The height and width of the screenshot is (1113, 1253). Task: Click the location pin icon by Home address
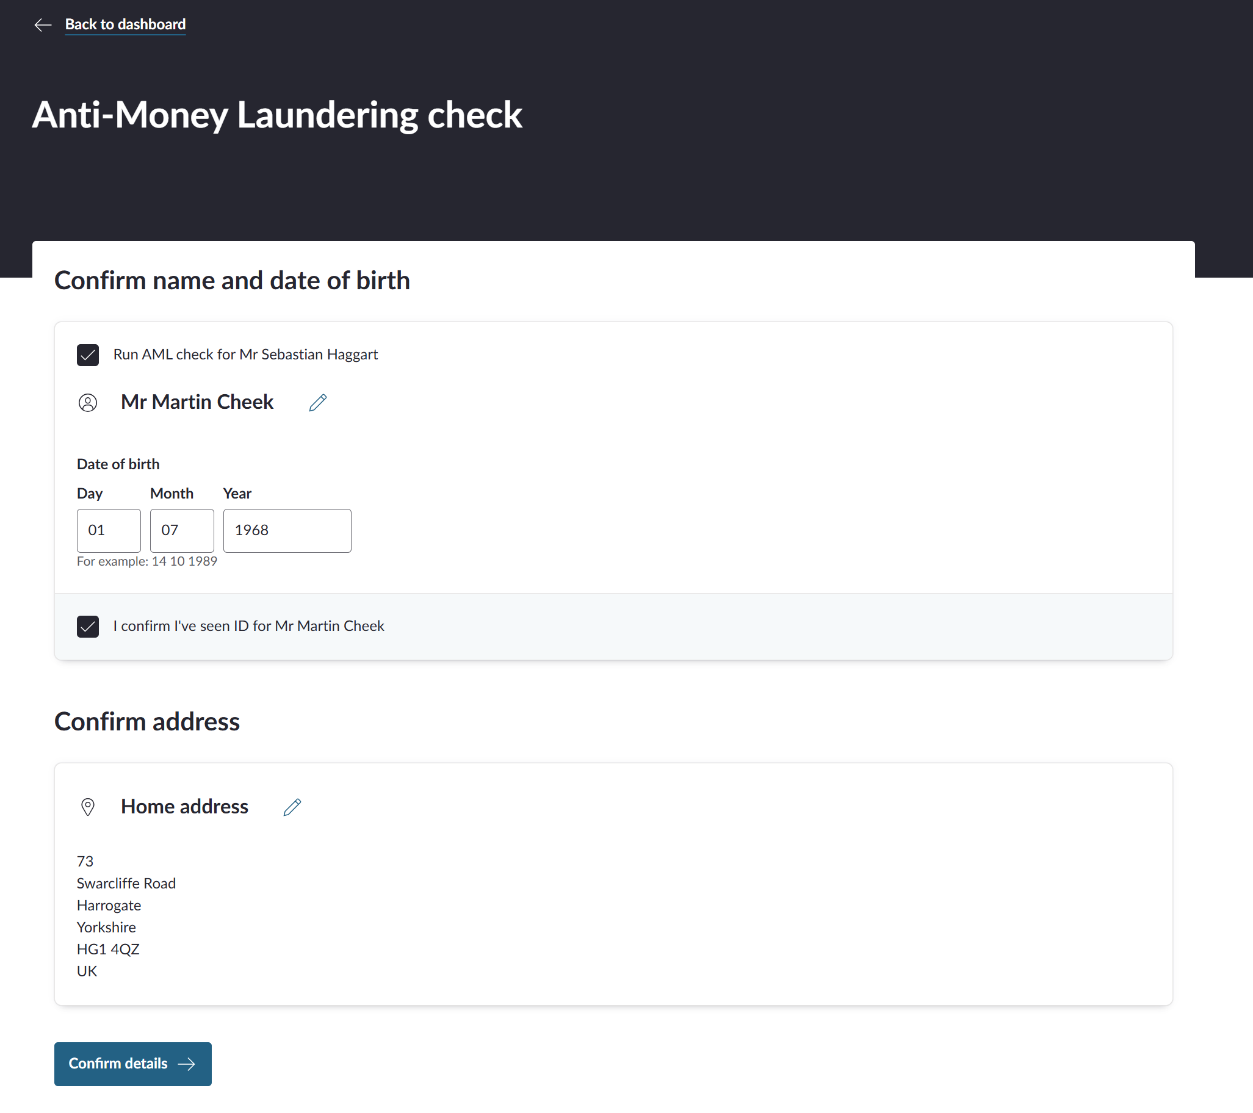pos(88,807)
